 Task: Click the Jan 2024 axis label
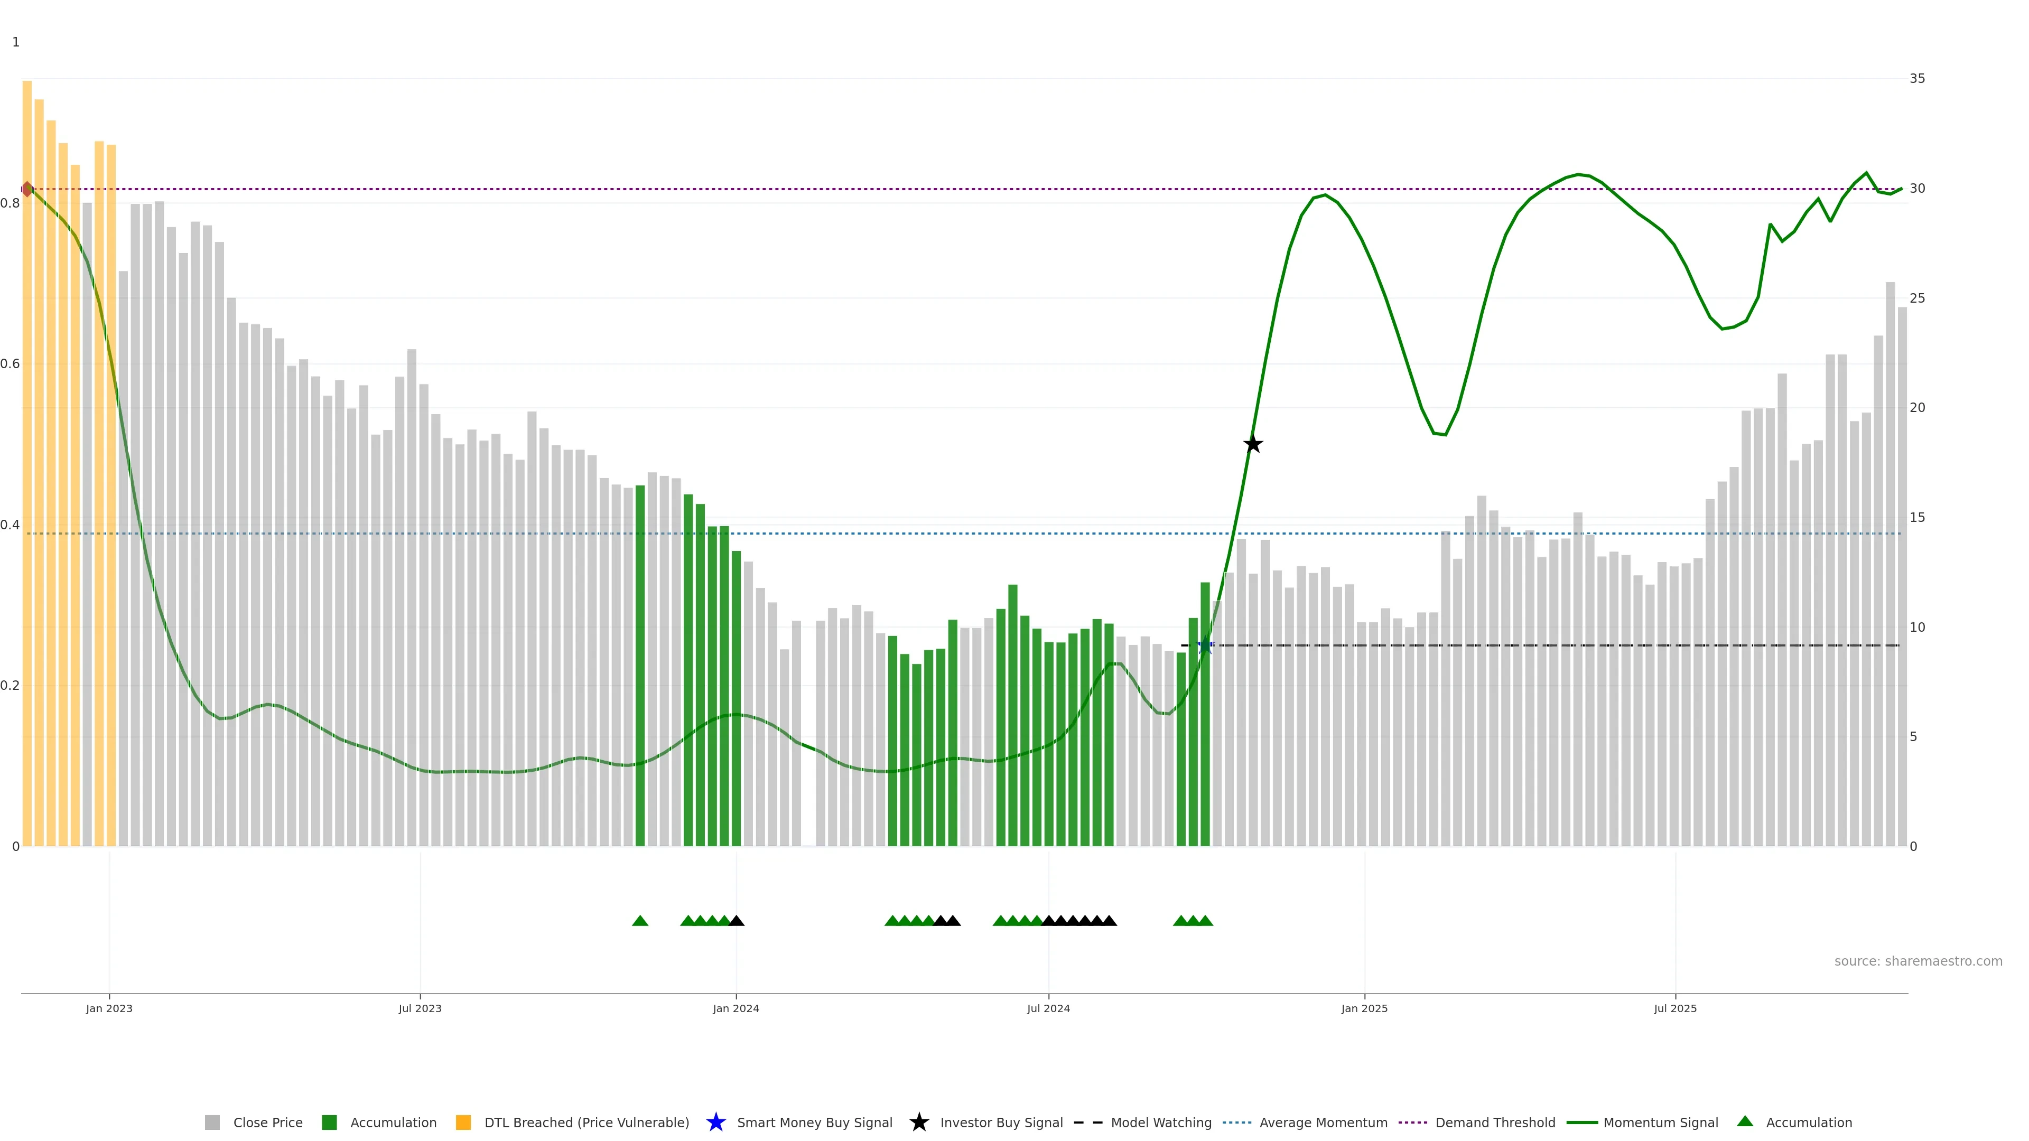(x=736, y=1008)
